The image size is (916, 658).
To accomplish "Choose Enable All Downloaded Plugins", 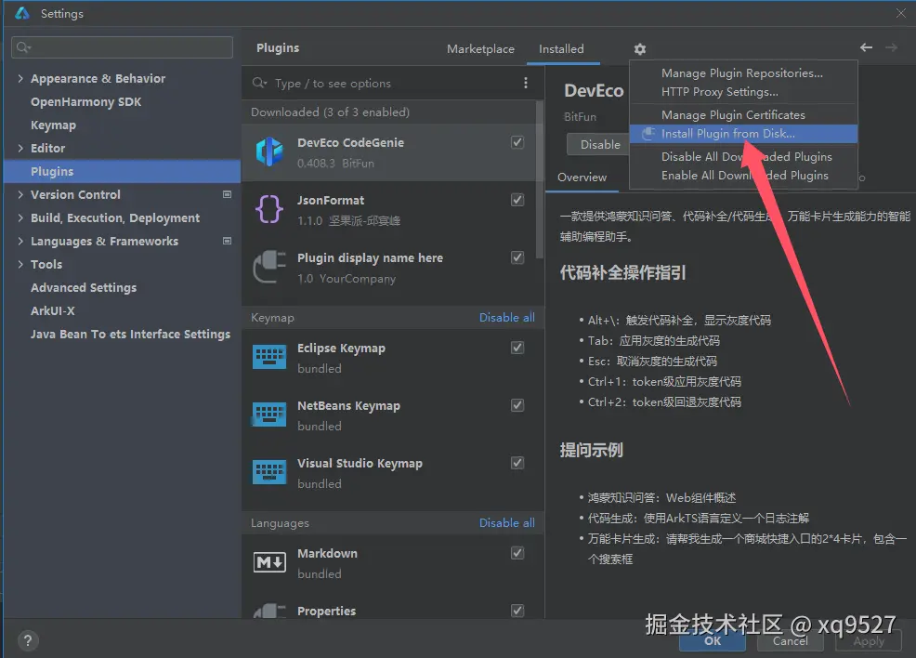I will [x=743, y=176].
